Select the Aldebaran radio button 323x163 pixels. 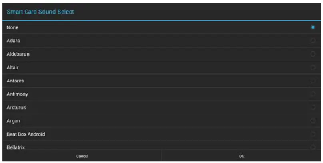(313, 54)
